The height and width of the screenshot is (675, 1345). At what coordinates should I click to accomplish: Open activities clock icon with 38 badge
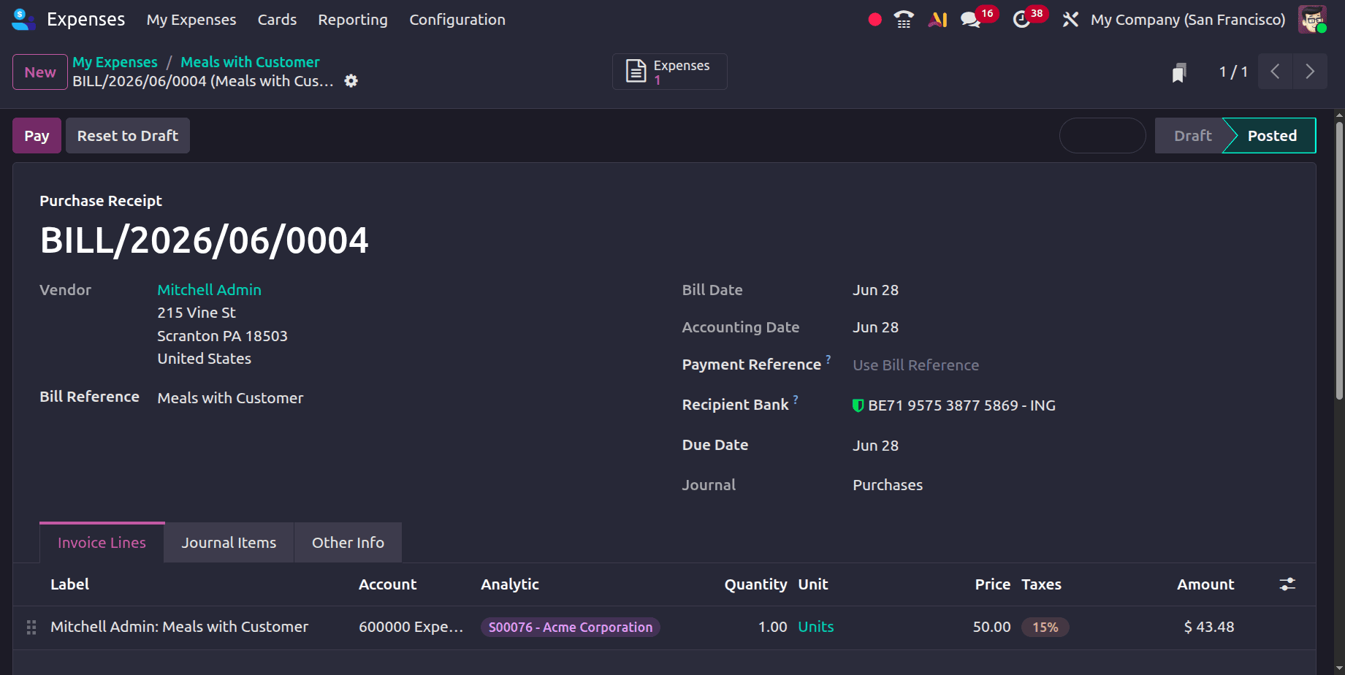click(1021, 20)
